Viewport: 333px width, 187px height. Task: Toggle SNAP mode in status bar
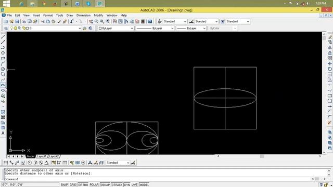click(64, 185)
